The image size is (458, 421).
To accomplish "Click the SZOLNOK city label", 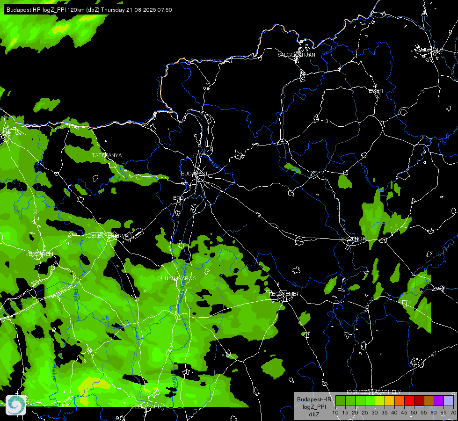I will [353, 239].
